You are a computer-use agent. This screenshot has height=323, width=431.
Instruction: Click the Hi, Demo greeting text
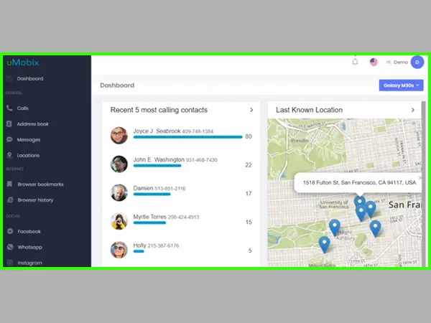[x=397, y=62]
